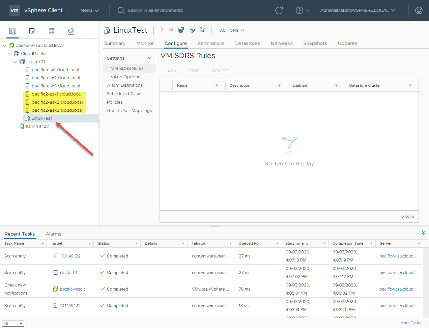Open the smiley feedback icon

[419, 10]
